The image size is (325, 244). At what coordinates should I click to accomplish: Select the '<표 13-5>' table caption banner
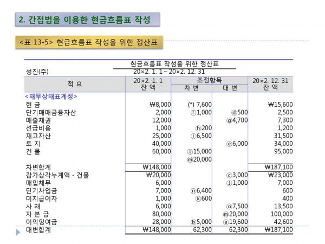[89, 42]
